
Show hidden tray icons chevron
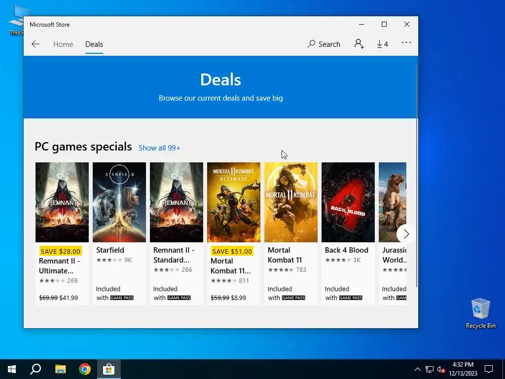click(x=417, y=369)
